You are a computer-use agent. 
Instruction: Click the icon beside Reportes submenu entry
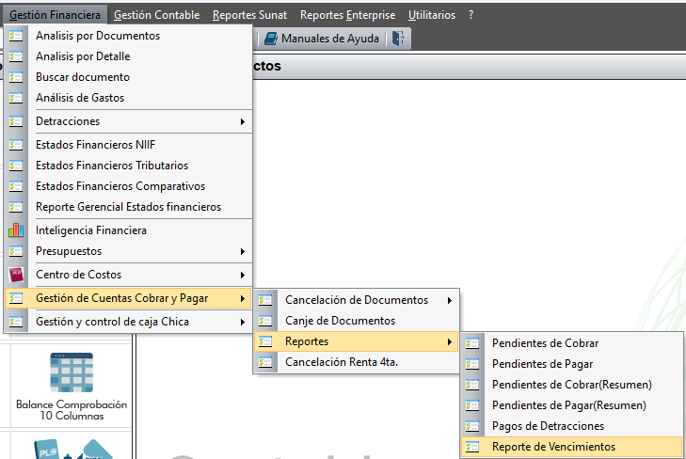(x=265, y=341)
